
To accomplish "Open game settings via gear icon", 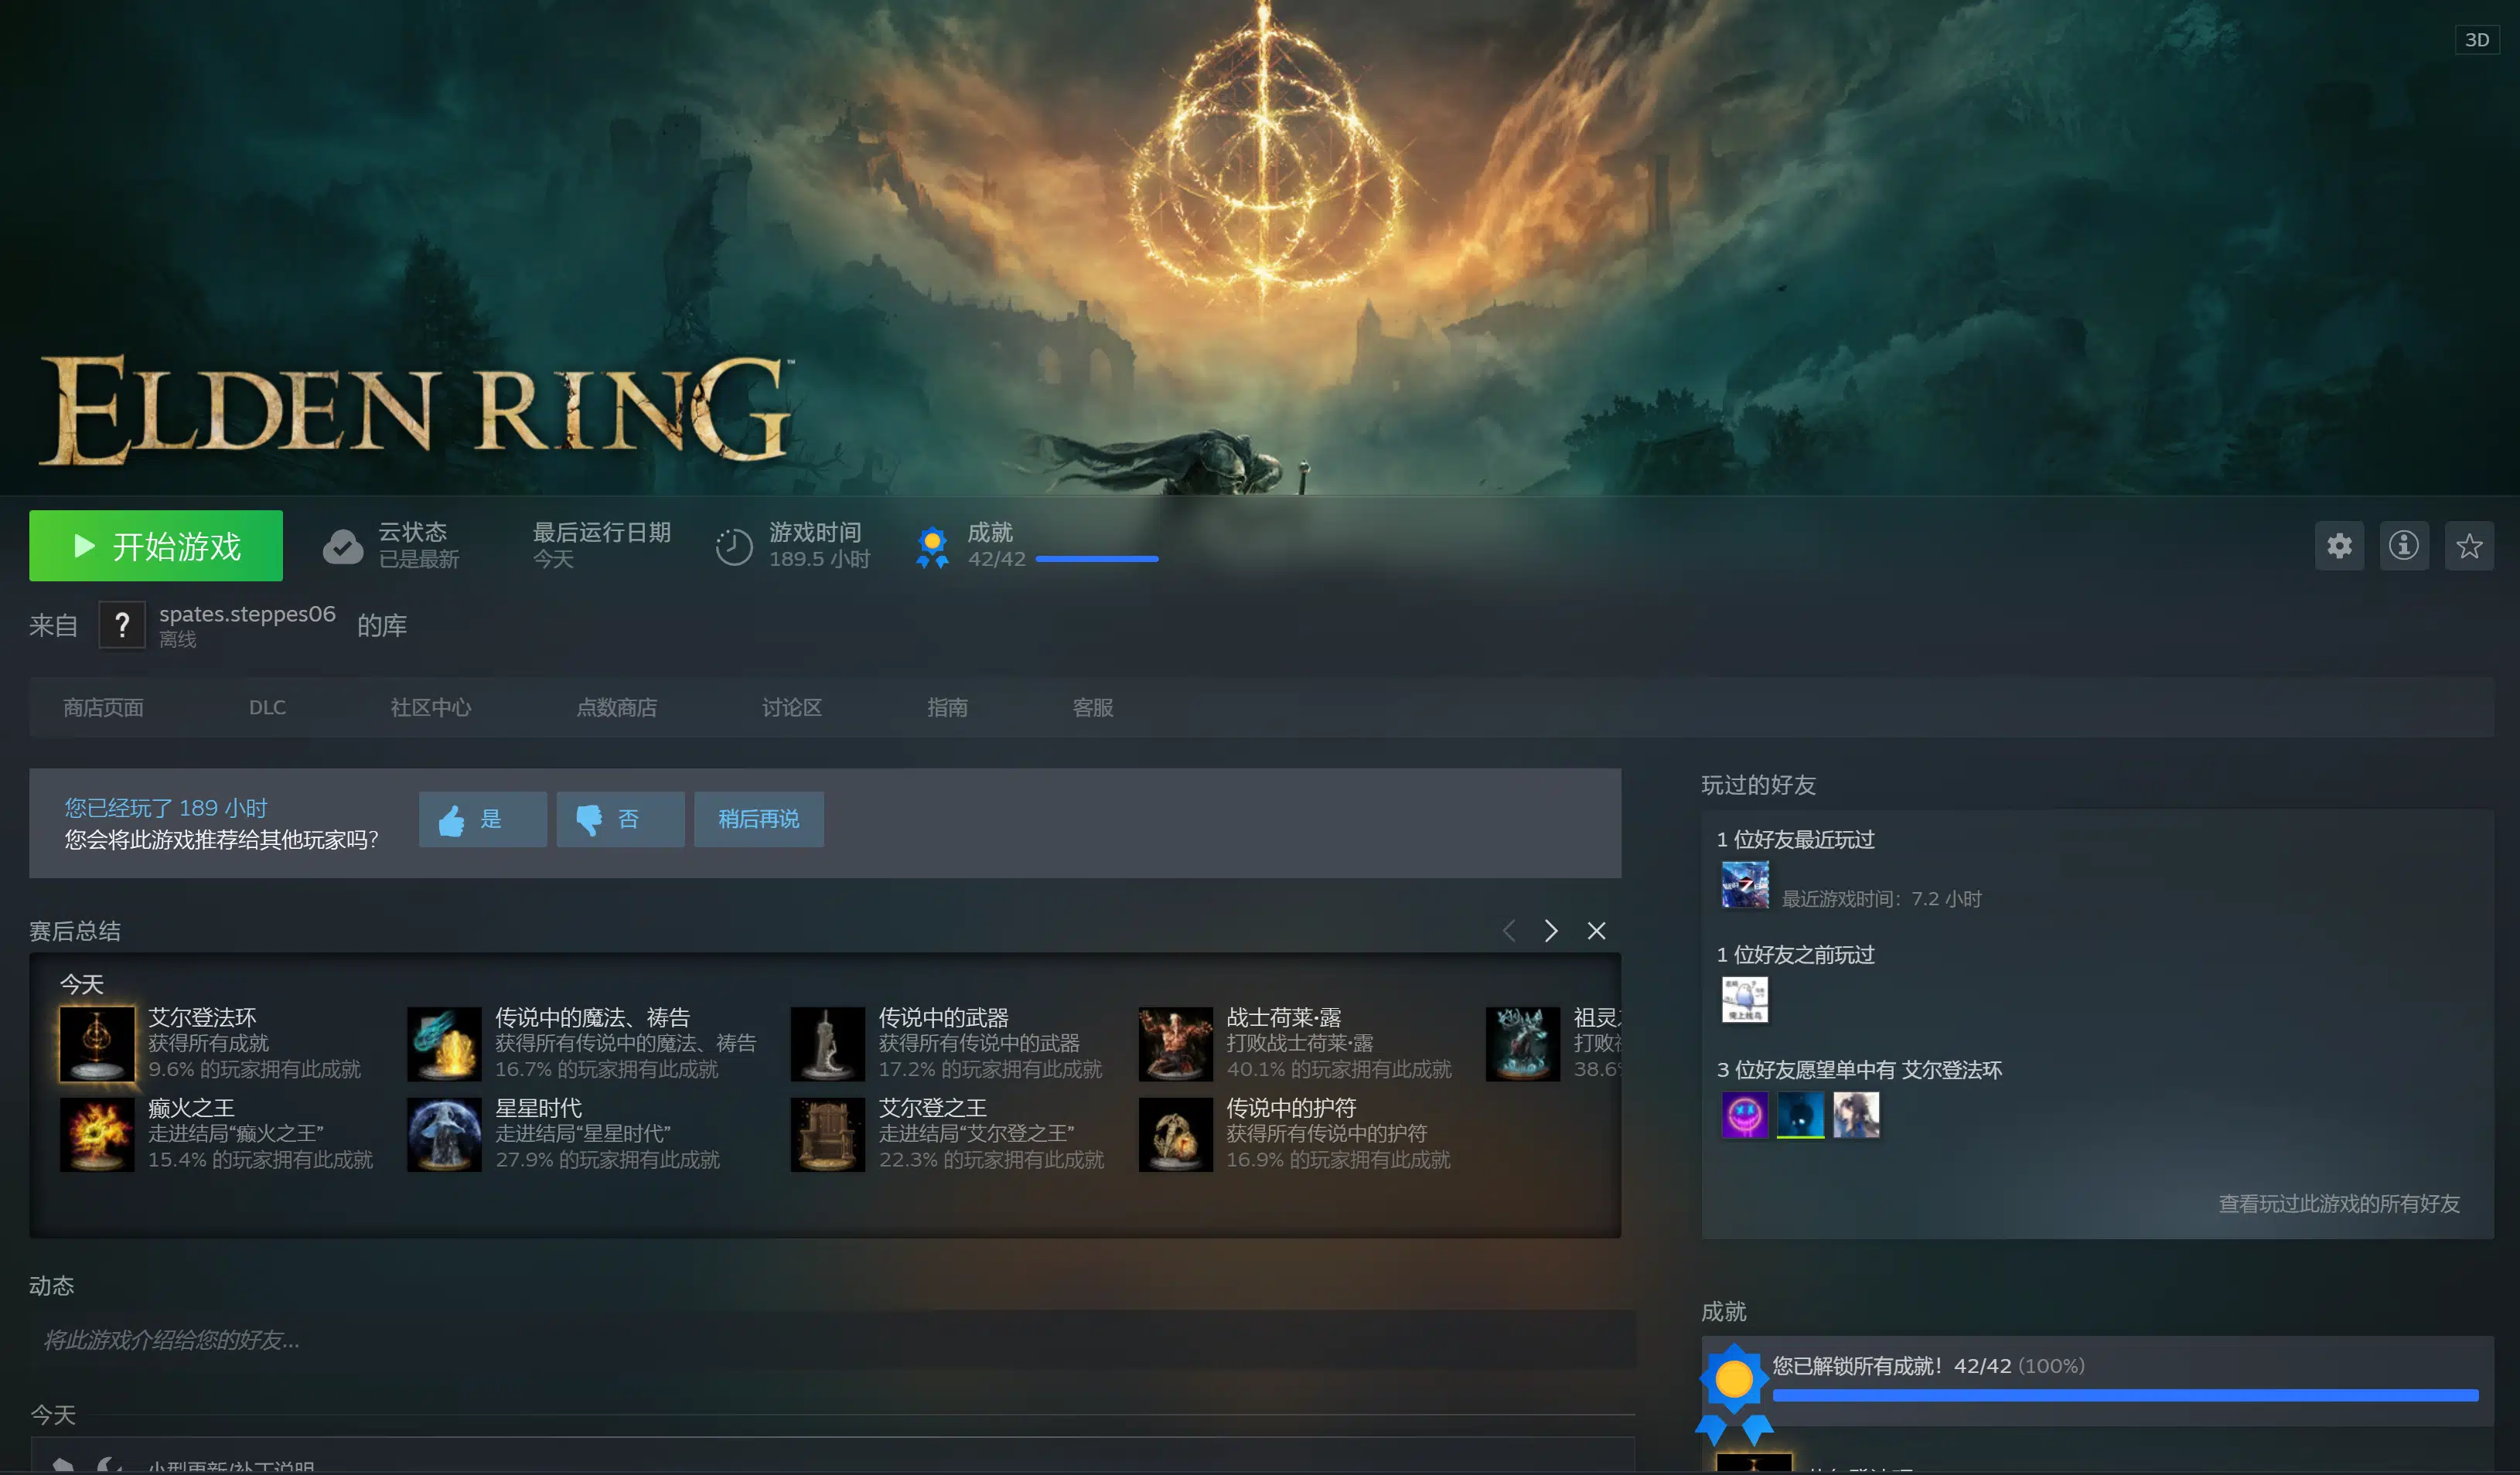I will coord(2339,546).
